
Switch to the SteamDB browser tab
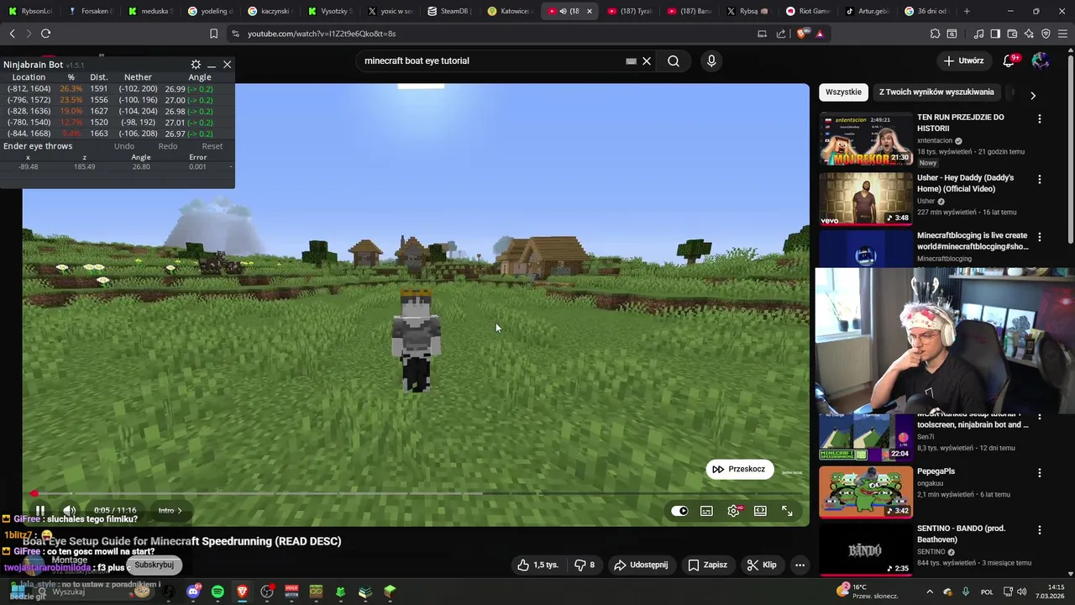(451, 11)
